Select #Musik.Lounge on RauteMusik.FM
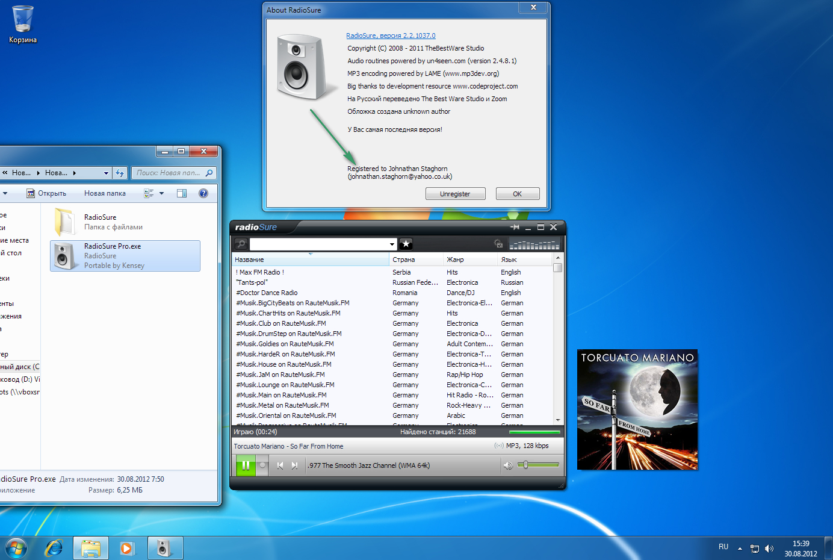This screenshot has height=560, width=833. [392, 385]
